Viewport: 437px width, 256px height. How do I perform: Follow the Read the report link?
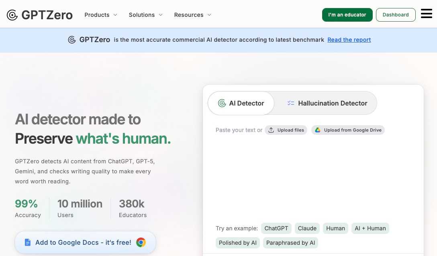click(349, 40)
